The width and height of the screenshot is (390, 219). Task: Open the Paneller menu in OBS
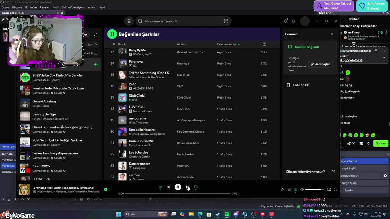pyautogui.click(x=45, y=7)
